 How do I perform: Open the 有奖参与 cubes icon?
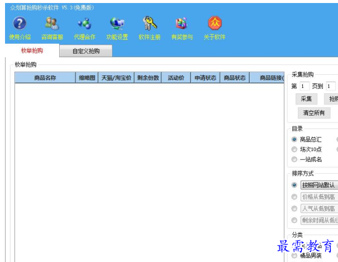click(x=182, y=23)
